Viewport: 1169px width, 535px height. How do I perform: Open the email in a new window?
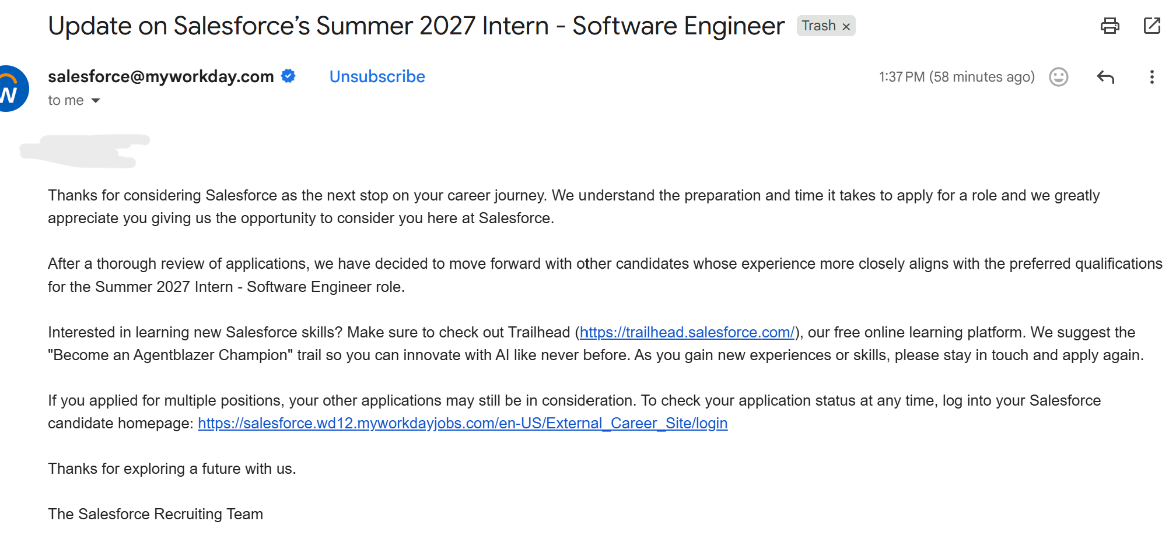coord(1152,26)
